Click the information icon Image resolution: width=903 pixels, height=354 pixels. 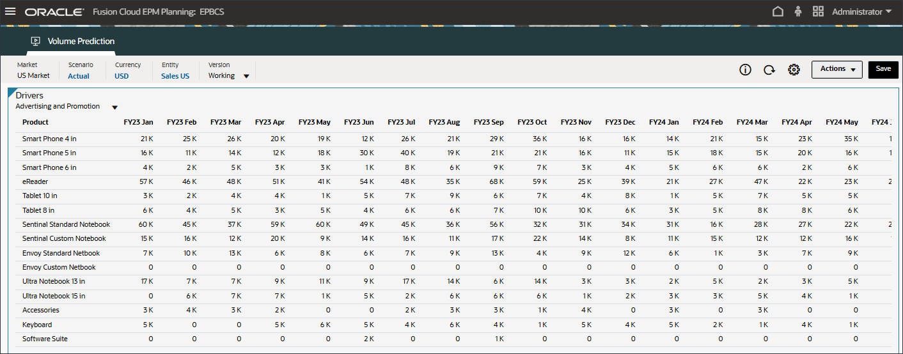click(x=745, y=70)
